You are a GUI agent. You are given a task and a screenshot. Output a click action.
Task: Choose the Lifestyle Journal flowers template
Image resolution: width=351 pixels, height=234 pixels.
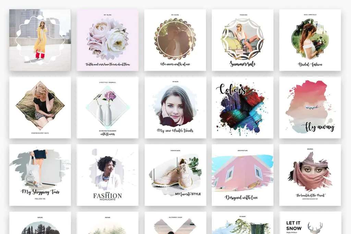coord(107,108)
